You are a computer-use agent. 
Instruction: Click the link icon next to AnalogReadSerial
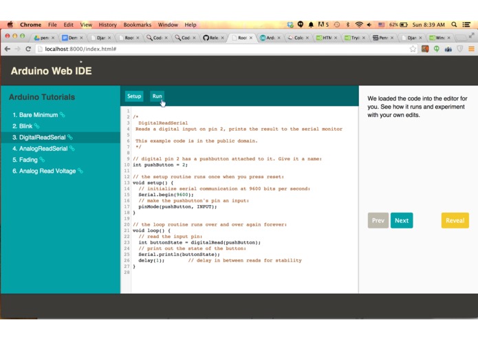click(x=72, y=149)
